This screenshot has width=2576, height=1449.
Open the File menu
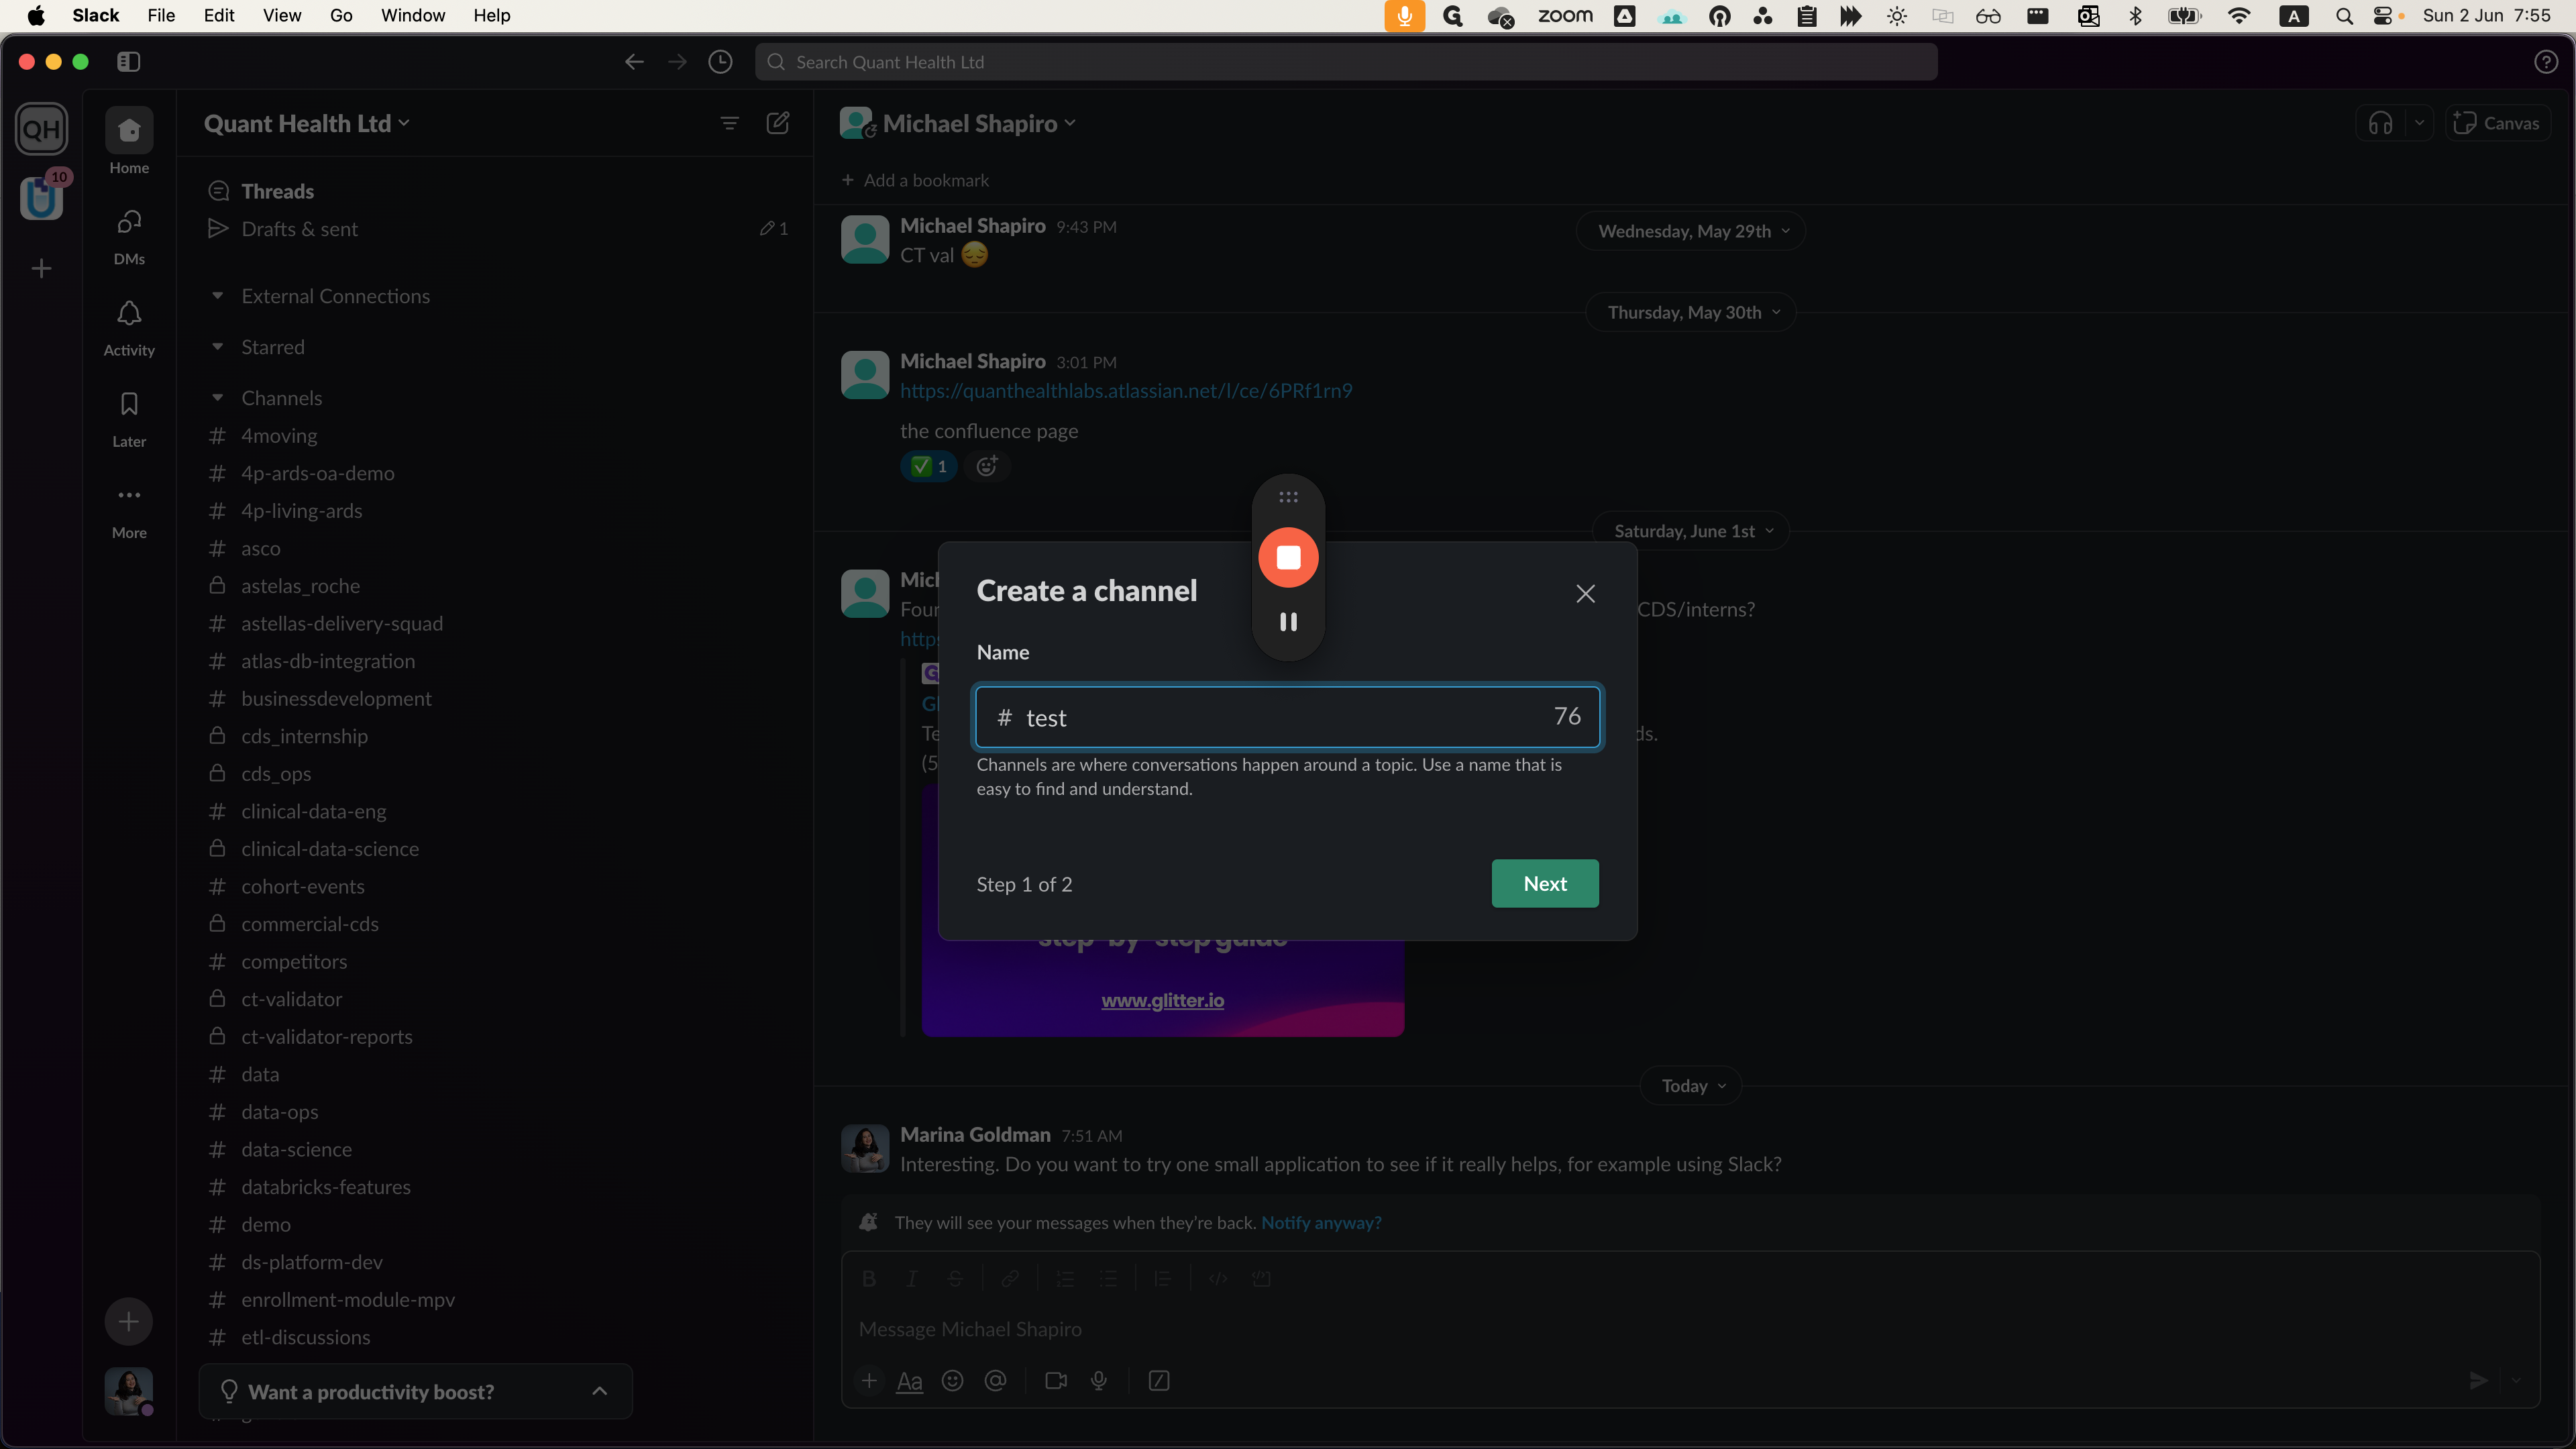tap(161, 15)
